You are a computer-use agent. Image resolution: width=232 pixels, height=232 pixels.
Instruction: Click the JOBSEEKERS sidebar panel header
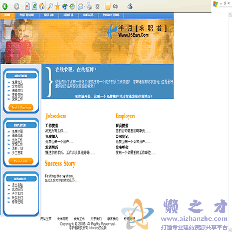click(21, 76)
